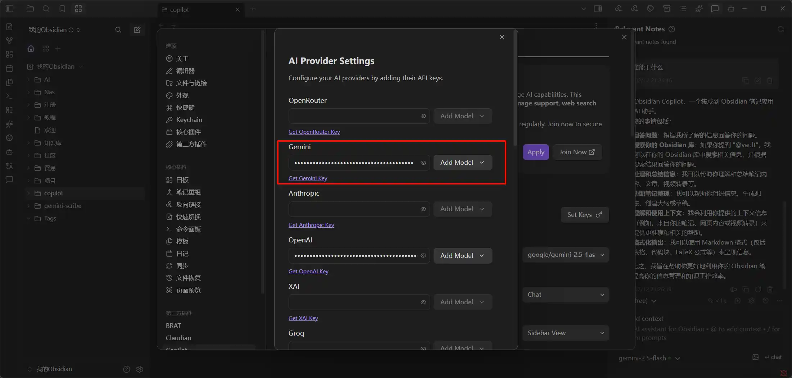Select 快捷键 in the settings sidebar

pos(185,108)
